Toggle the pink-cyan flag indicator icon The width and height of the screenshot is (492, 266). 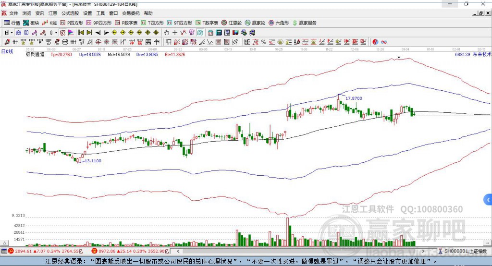tap(71, 33)
